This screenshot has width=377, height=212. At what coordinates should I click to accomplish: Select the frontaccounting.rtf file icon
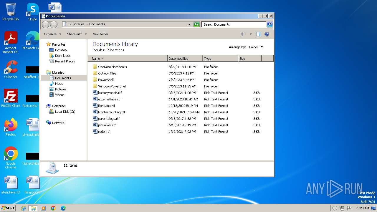95,112
